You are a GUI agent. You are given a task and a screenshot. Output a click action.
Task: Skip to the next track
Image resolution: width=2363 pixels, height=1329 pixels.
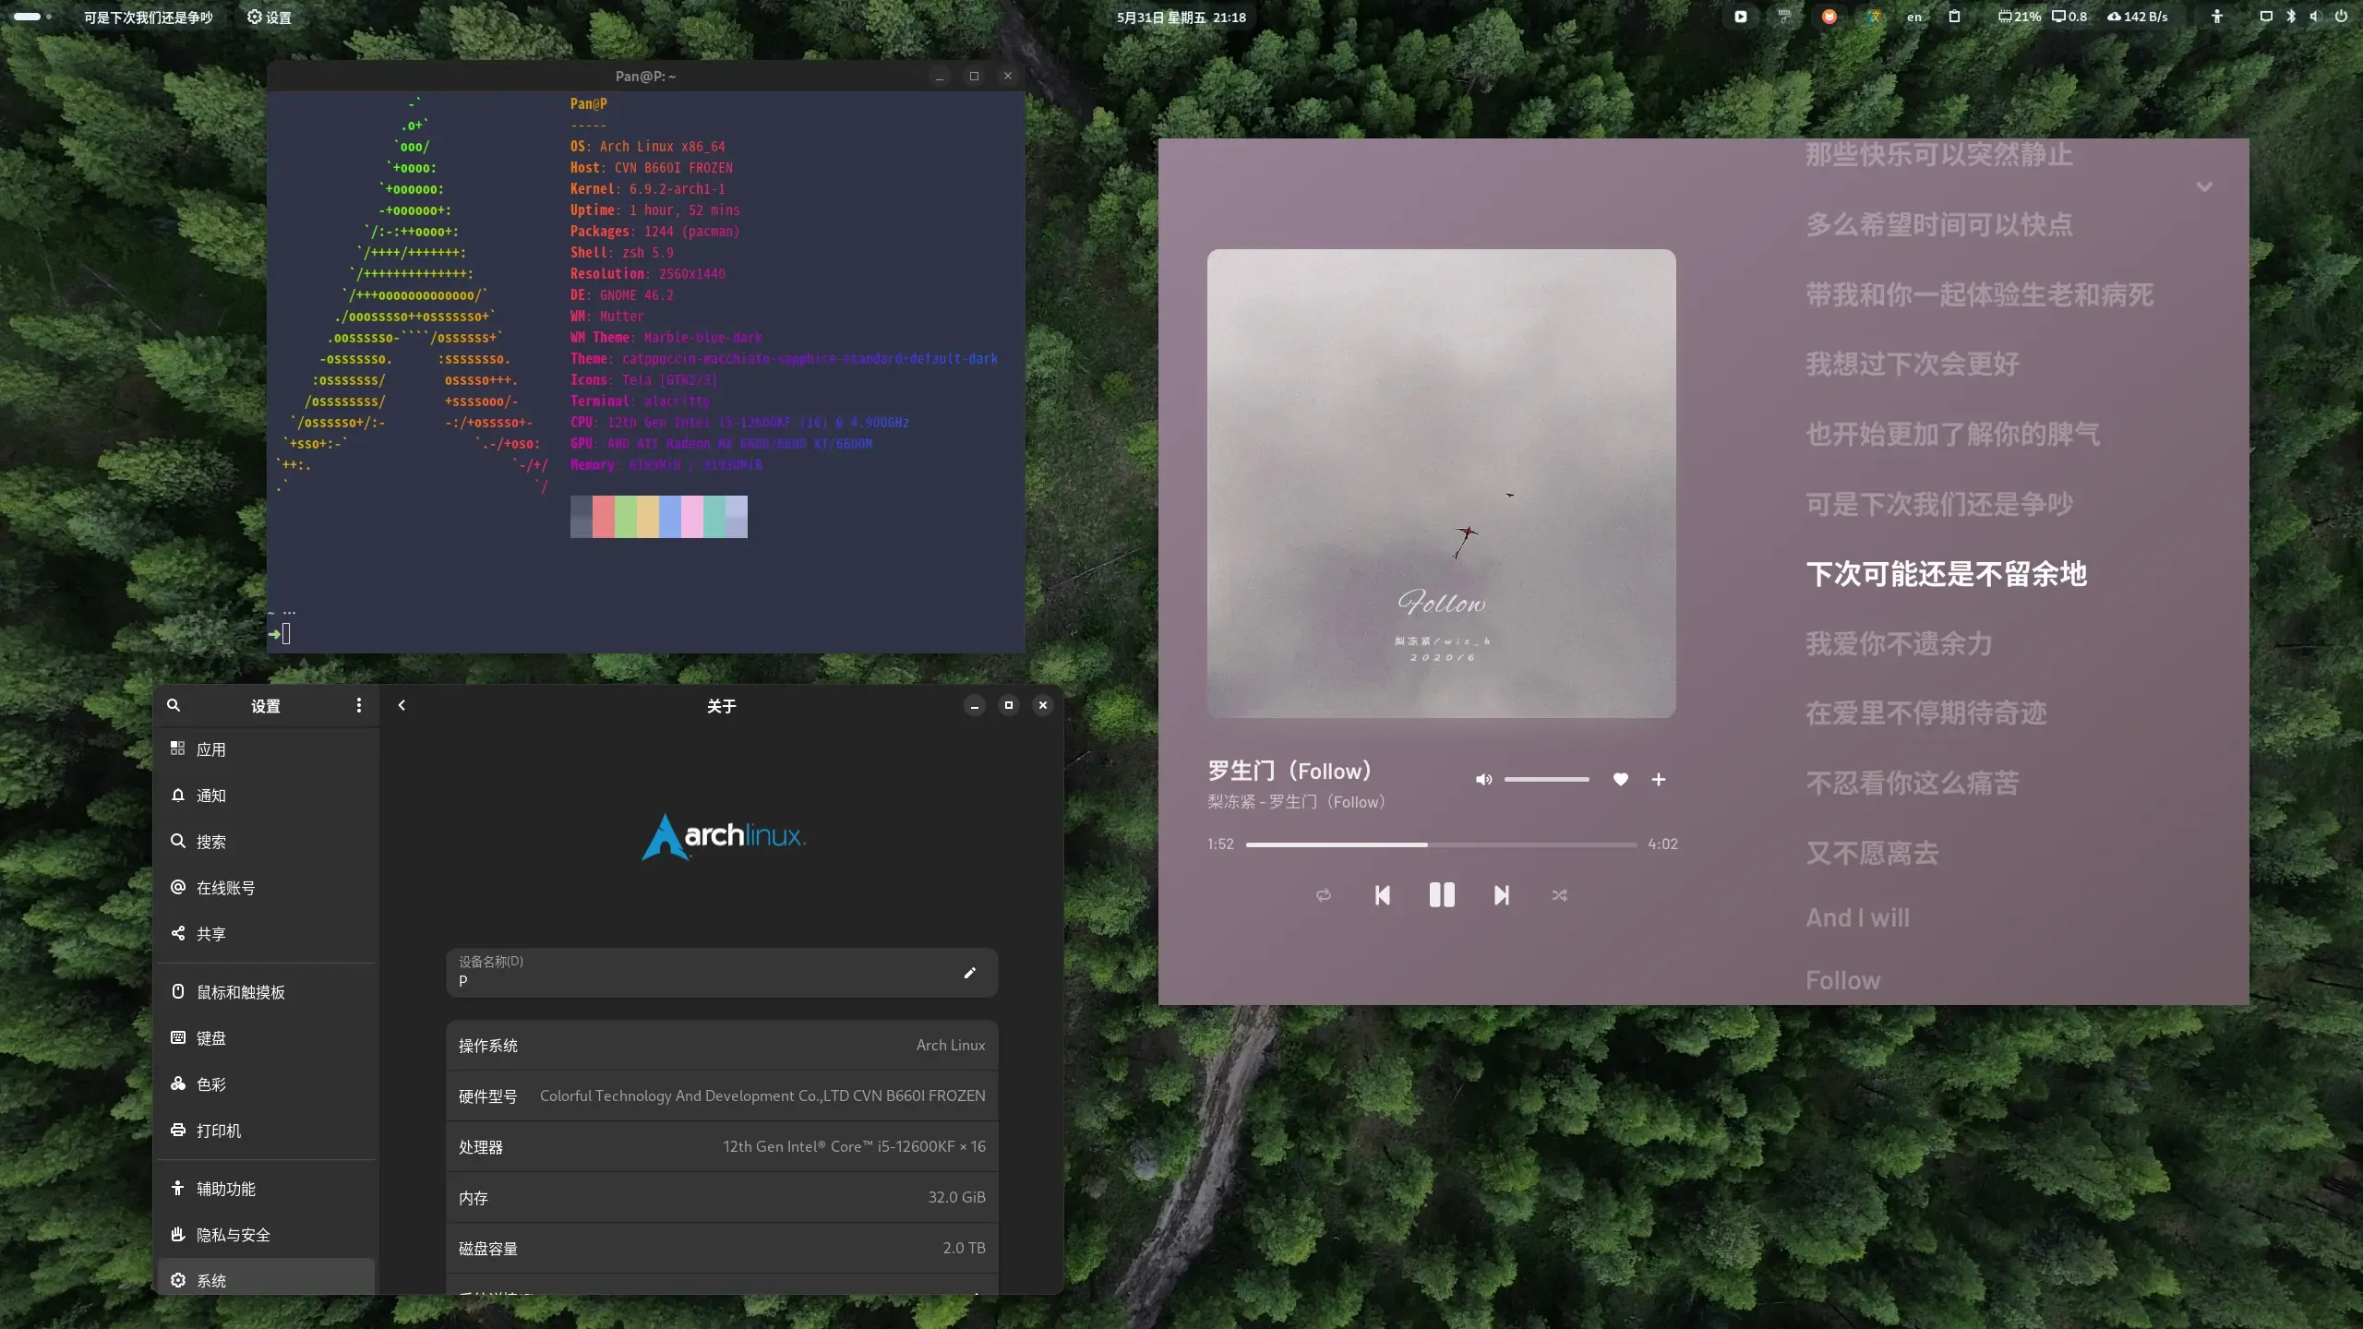tap(1501, 894)
